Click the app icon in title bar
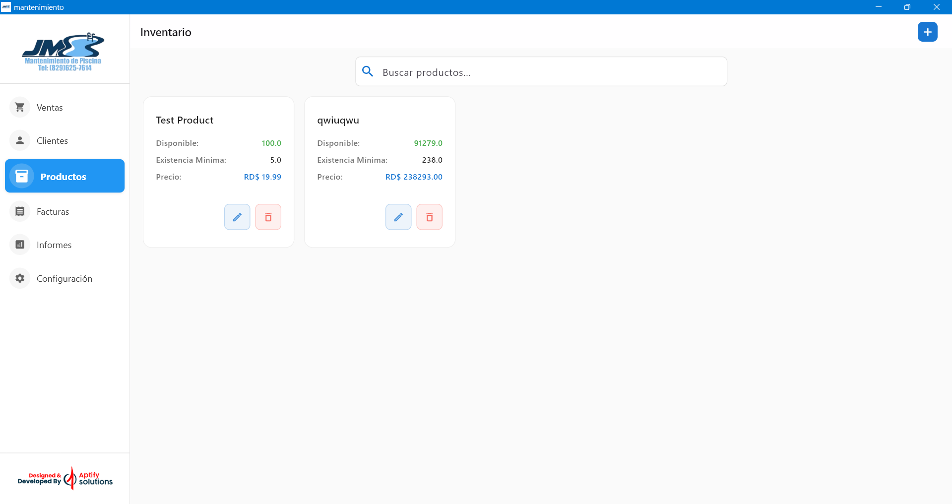Screen dimensions: 952x504 tap(6, 7)
